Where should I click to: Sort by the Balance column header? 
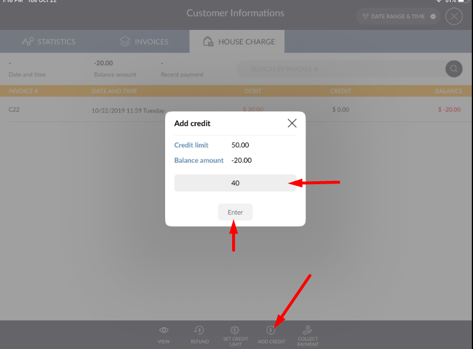point(448,91)
